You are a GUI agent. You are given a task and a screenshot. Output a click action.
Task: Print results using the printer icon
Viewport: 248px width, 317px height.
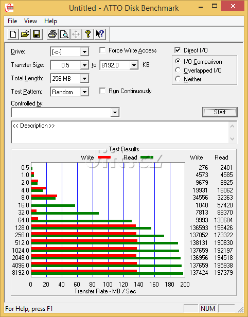pyautogui.click(x=52, y=34)
